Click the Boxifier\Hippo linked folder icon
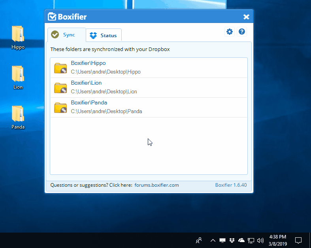This screenshot has height=248, width=311. [60, 68]
